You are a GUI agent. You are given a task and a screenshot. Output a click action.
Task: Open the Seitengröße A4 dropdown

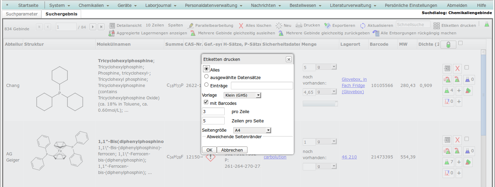[x=252, y=130]
